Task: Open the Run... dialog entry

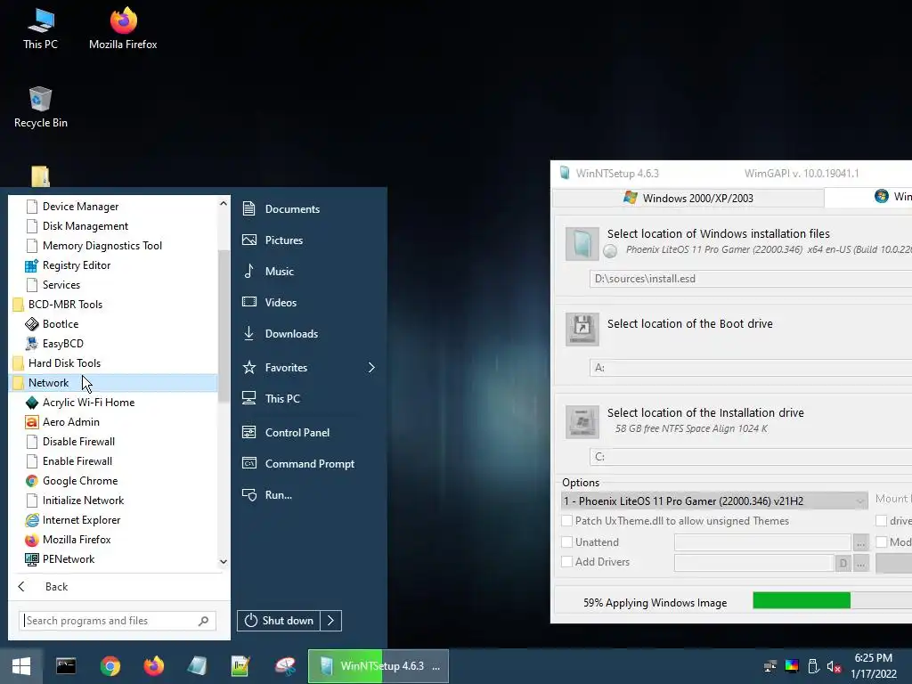Action: 267,495
